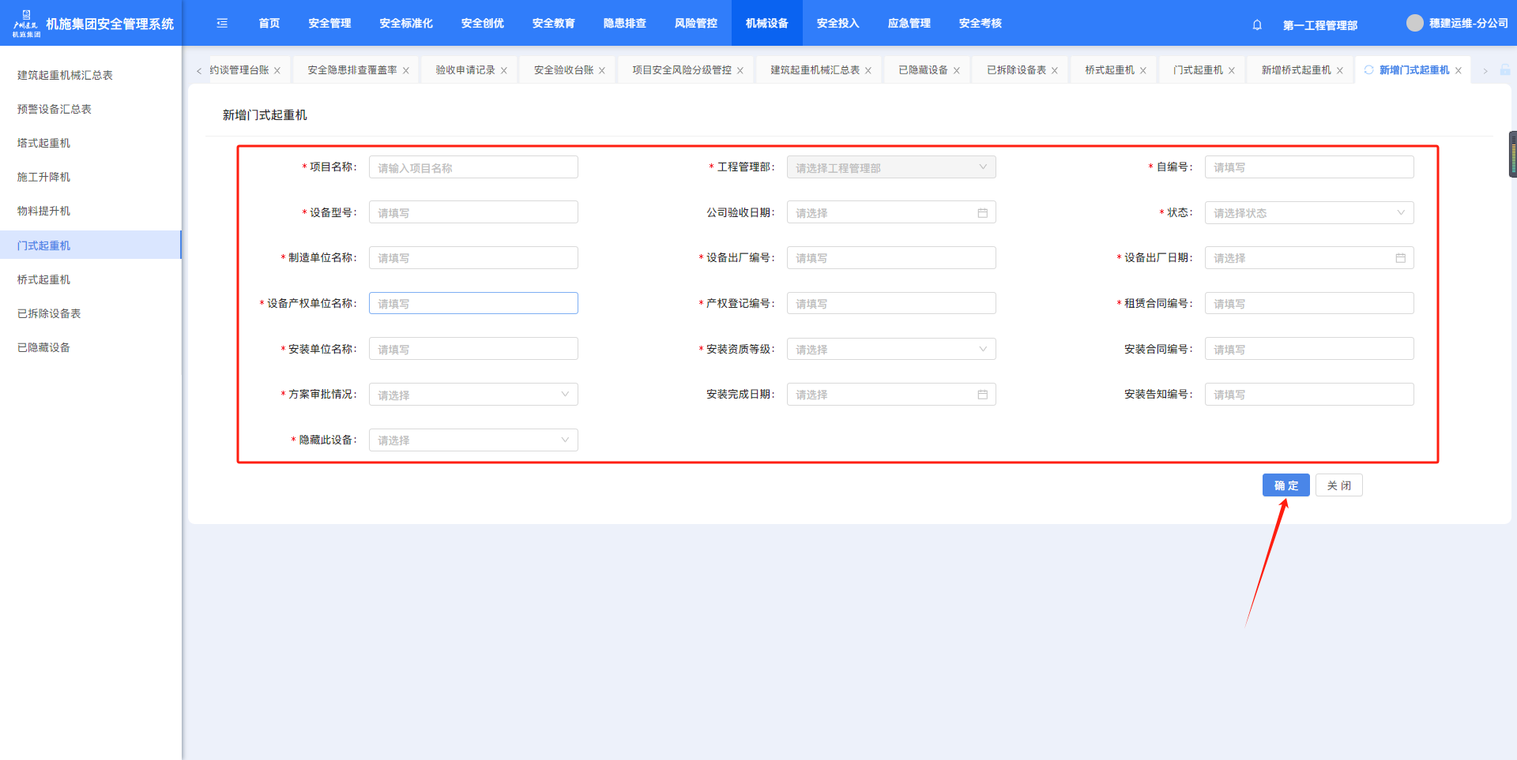Screen dimensions: 1517x760
Task: Click the notification bell icon
Action: click(x=1257, y=24)
